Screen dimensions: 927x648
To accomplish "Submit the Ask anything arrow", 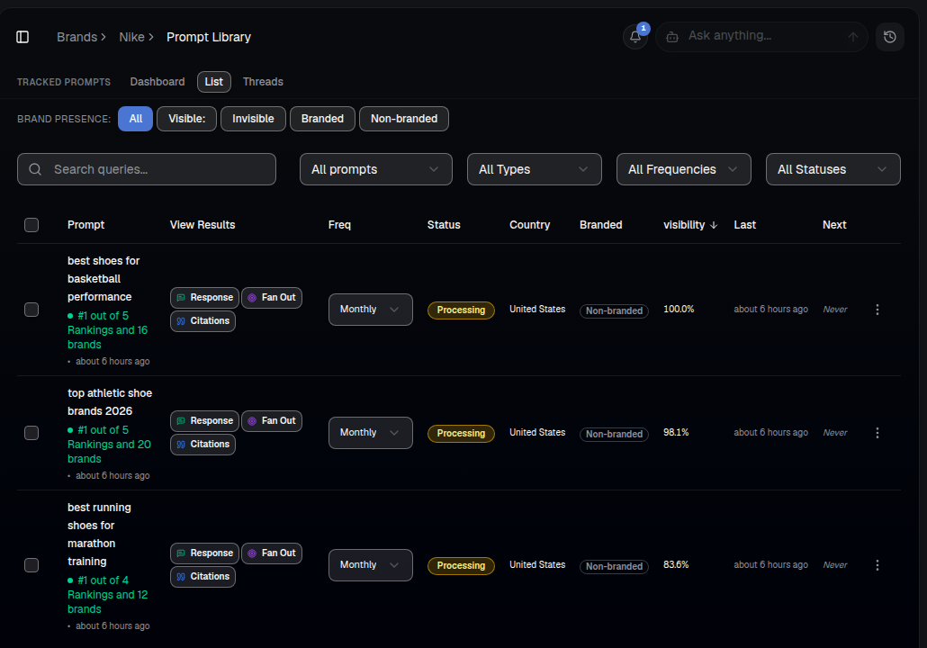I will coord(852,37).
